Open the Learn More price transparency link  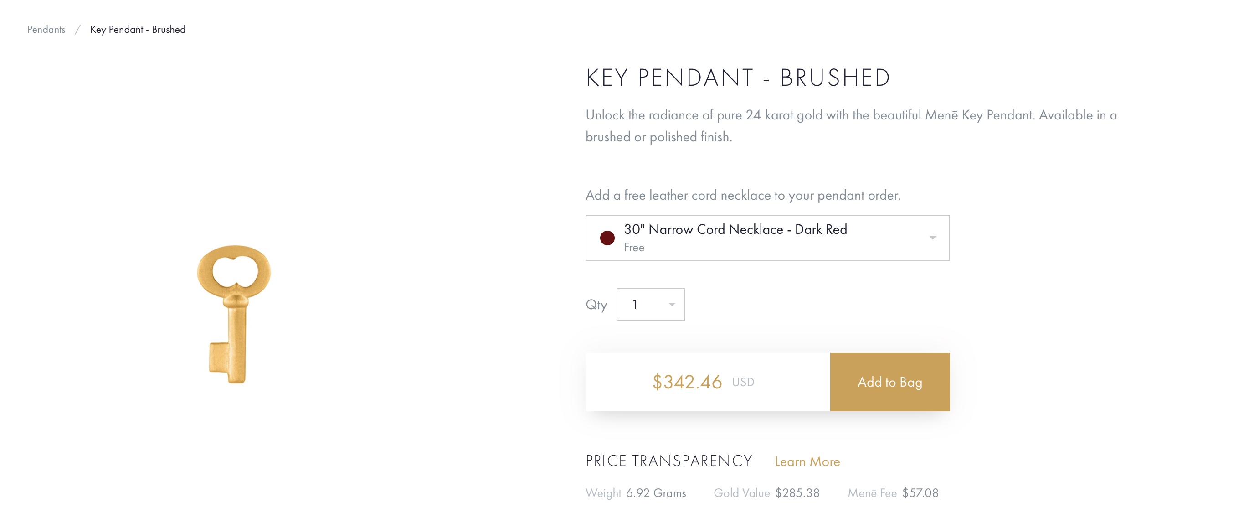pyautogui.click(x=807, y=461)
